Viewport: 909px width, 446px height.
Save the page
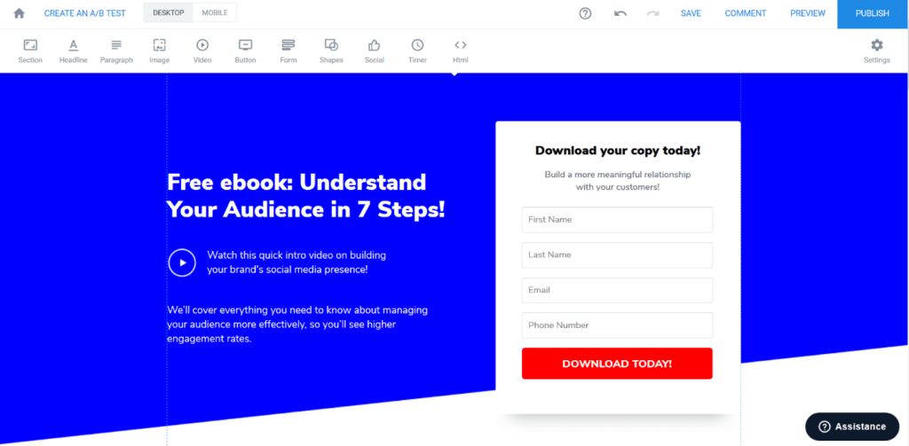691,13
